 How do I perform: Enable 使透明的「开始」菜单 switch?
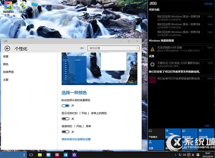coord(66,132)
